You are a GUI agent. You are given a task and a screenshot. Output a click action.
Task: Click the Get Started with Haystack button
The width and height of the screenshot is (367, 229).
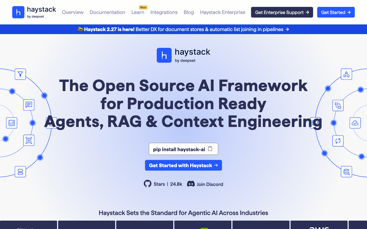point(183,165)
